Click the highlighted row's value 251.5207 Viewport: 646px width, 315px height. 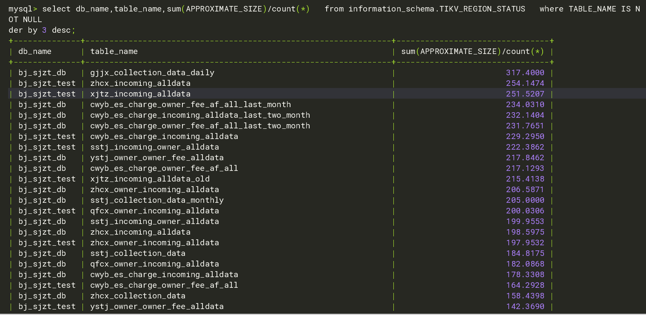click(525, 94)
